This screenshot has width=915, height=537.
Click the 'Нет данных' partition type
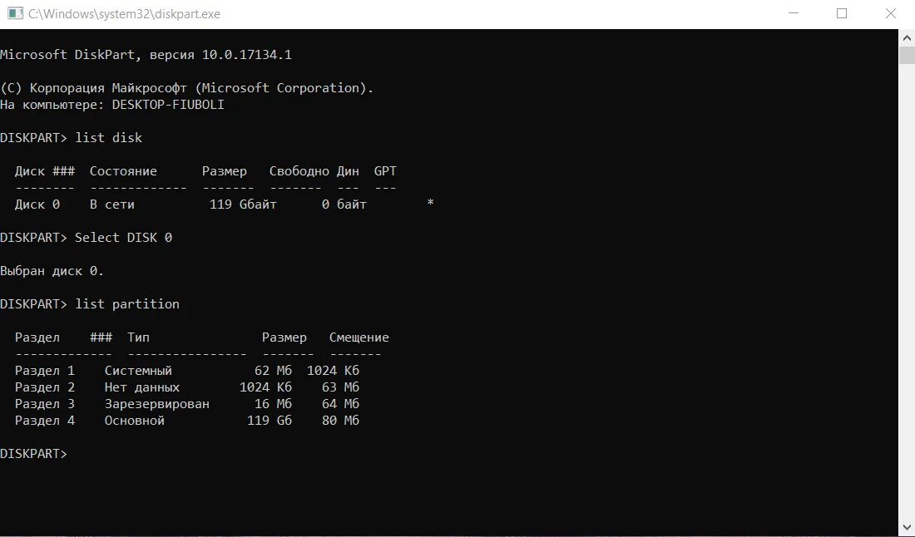point(141,387)
